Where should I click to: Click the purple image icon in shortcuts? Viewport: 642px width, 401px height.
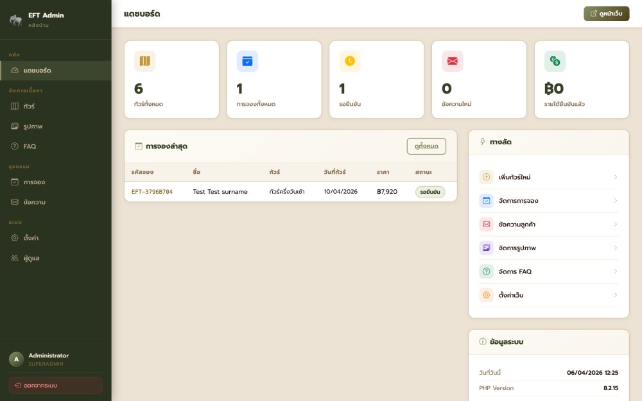tap(486, 248)
